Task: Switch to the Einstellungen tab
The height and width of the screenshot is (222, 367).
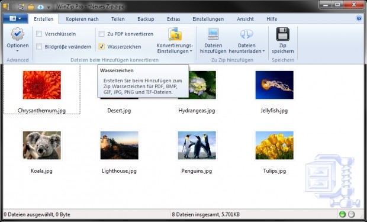Action: (208, 19)
